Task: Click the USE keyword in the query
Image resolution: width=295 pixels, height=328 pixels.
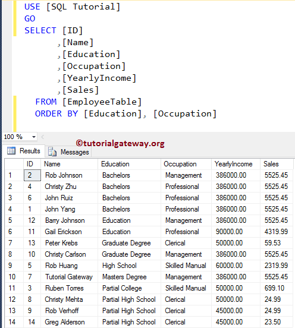Action: click(x=32, y=7)
